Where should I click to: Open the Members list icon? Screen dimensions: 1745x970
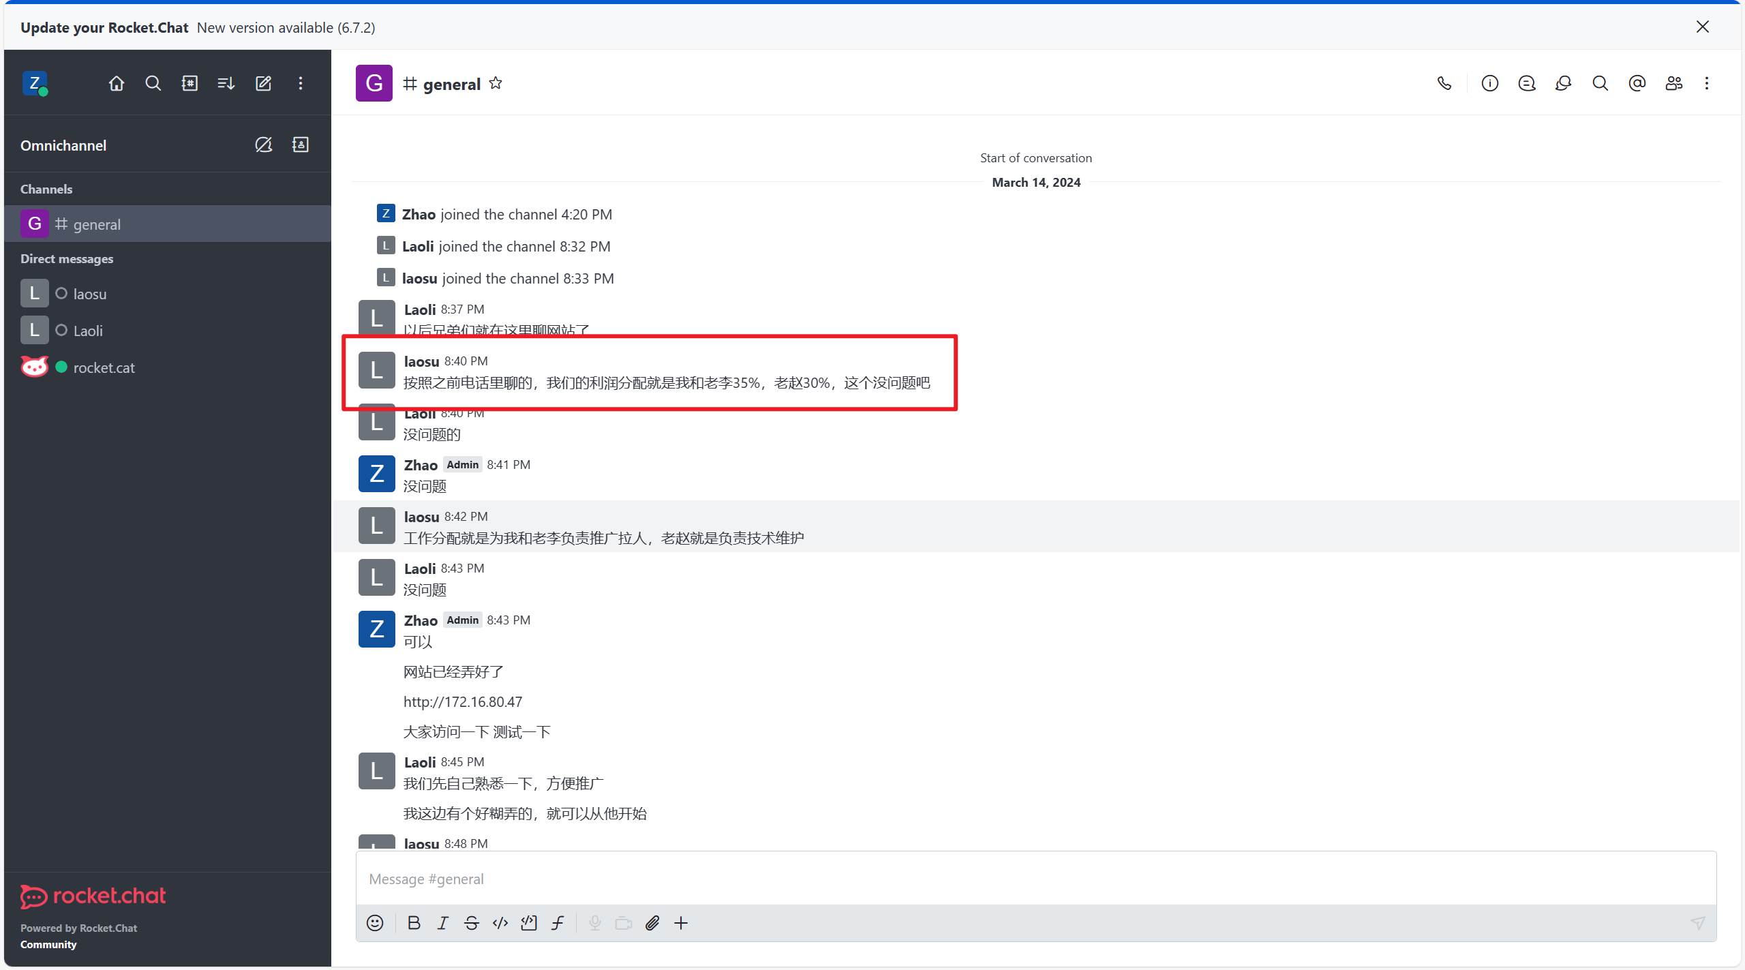coord(1673,83)
